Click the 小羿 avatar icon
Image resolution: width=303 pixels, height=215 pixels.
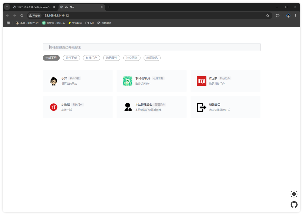54,81
